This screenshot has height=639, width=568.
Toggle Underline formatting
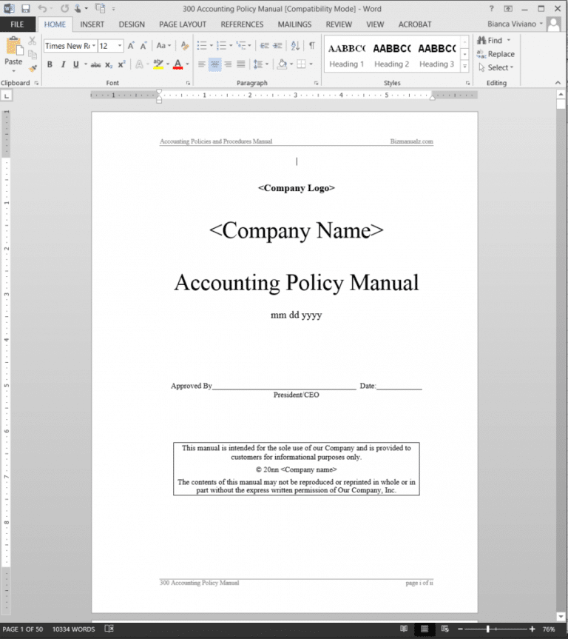click(75, 64)
